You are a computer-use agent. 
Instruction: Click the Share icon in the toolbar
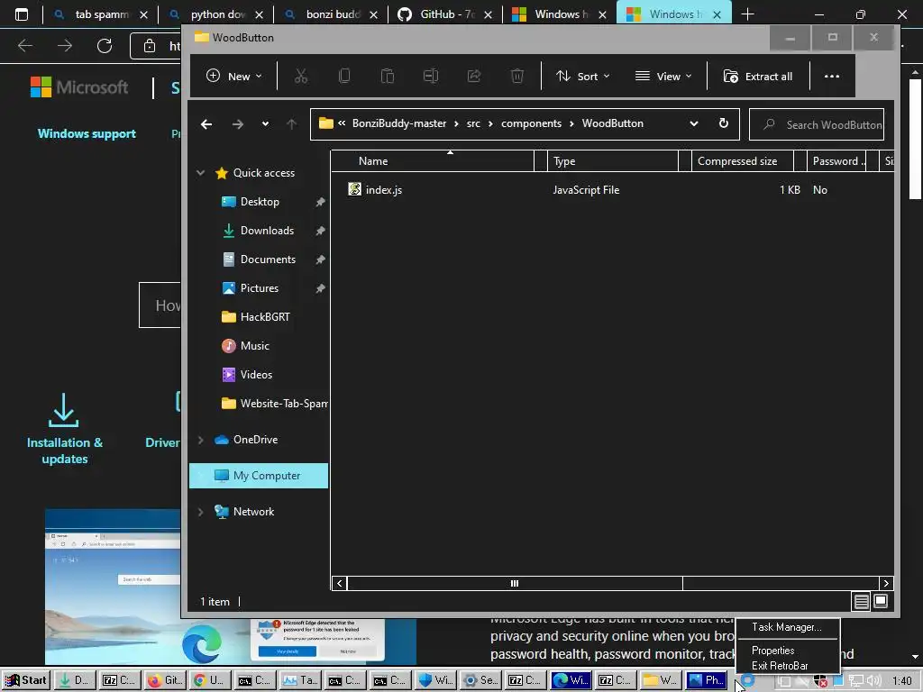coord(474,76)
